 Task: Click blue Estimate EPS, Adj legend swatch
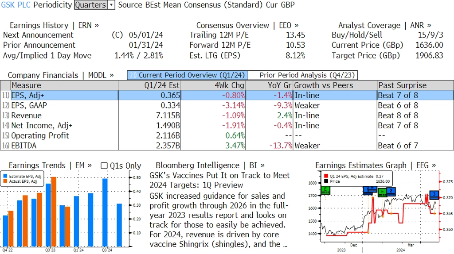click(5, 176)
